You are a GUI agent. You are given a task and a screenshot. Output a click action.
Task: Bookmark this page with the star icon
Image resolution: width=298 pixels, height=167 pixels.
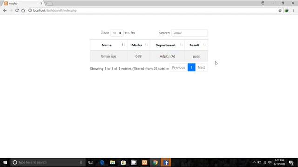(280, 10)
